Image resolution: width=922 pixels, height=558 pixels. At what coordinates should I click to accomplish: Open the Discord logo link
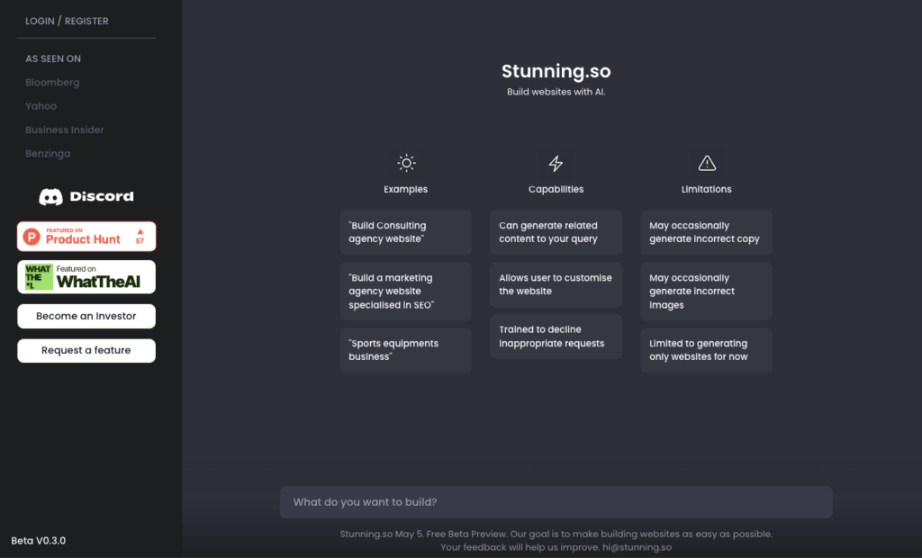coord(86,196)
